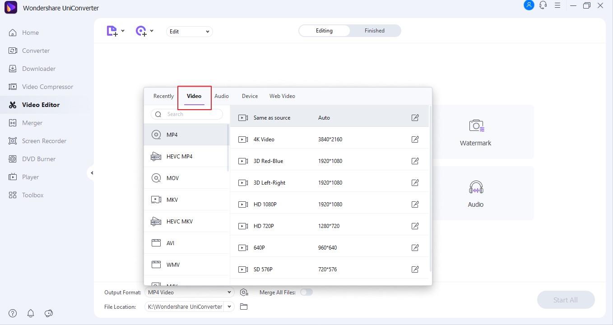
Task: Click the add files icon
Action: (x=112, y=31)
